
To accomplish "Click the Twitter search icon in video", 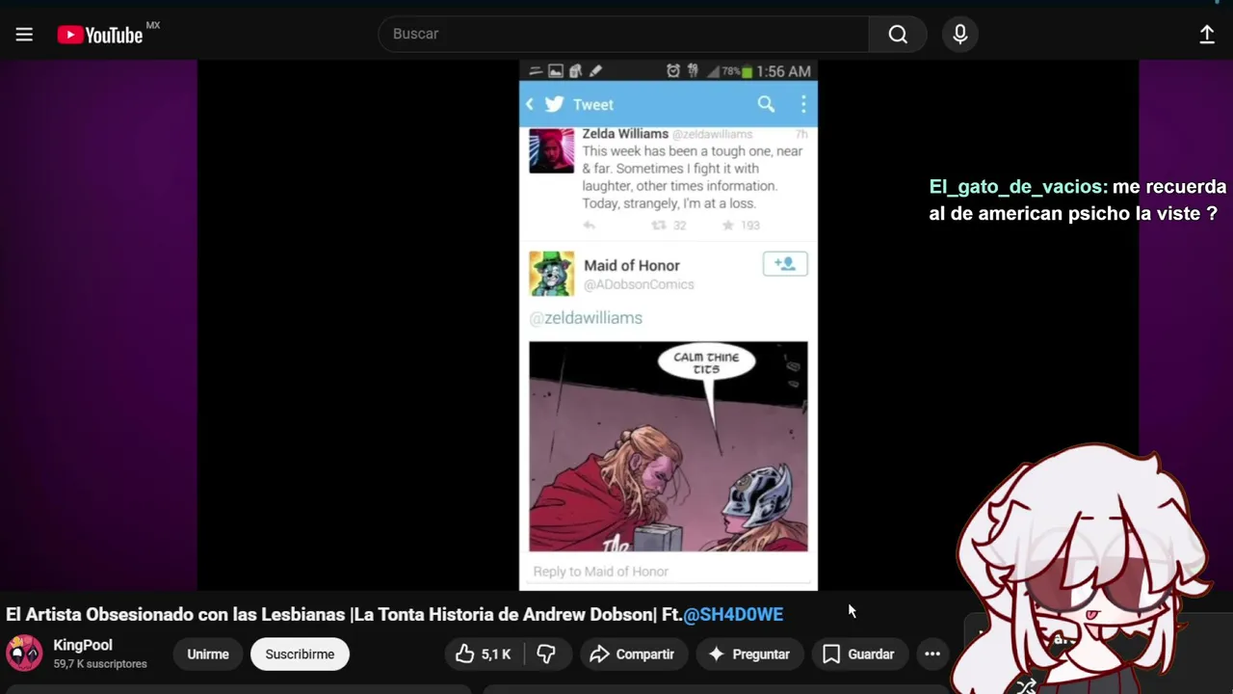I will point(766,104).
